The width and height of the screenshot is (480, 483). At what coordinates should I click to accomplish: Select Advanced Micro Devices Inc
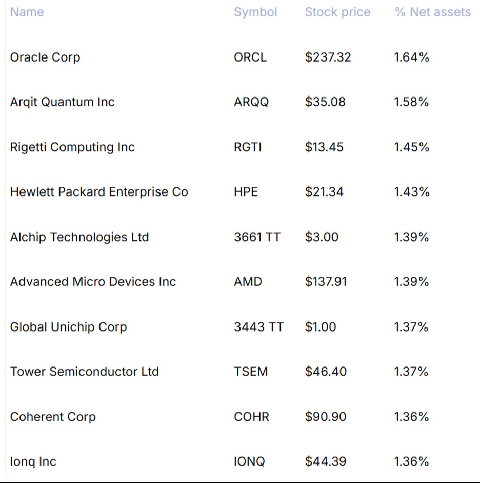coord(93,282)
